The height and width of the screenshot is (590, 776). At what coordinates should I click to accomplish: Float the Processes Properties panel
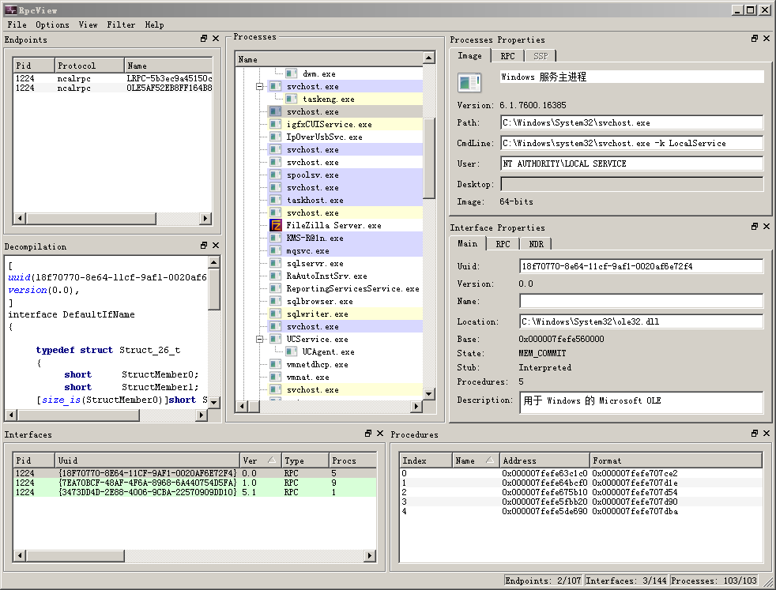pyautogui.click(x=755, y=39)
